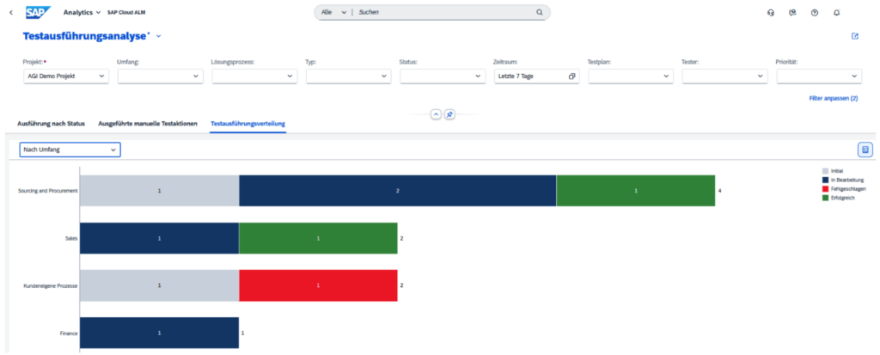Image resolution: width=880 pixels, height=355 pixels.
Task: Click the share icon beside page title
Action: 855,36
